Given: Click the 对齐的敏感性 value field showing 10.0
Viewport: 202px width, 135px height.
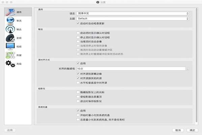Looking at the screenshot, I should click(131, 69).
